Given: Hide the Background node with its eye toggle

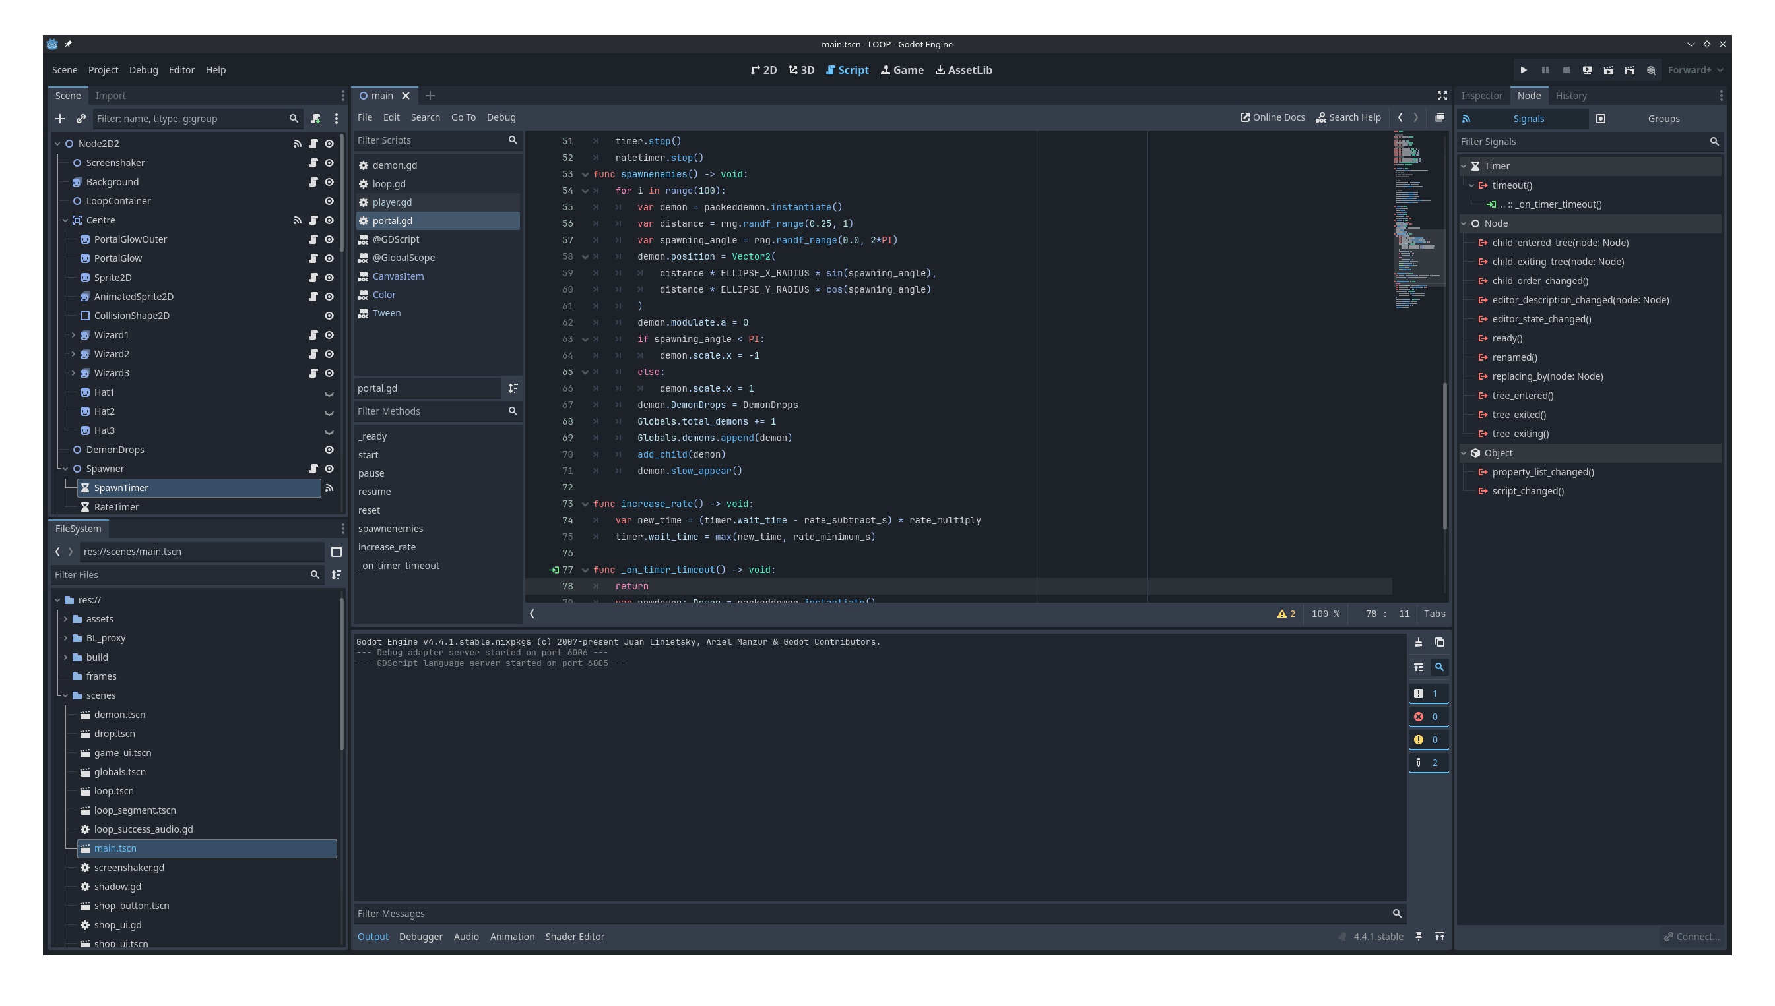Looking at the screenshot, I should point(330,182).
